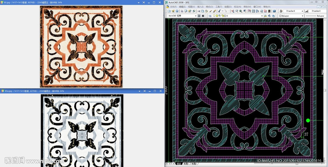
Task: Jump to first layout tab arrow
Action: (167, 164)
